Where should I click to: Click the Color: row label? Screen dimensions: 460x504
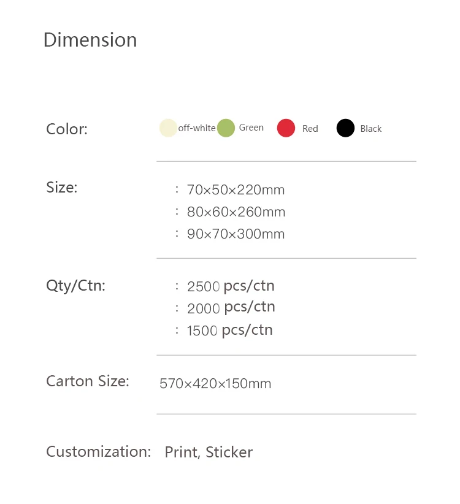tap(67, 129)
